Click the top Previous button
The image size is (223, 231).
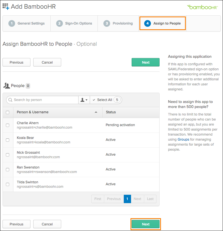[16, 62]
